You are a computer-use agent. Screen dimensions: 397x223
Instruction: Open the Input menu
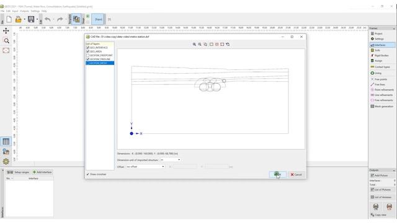click(15, 11)
